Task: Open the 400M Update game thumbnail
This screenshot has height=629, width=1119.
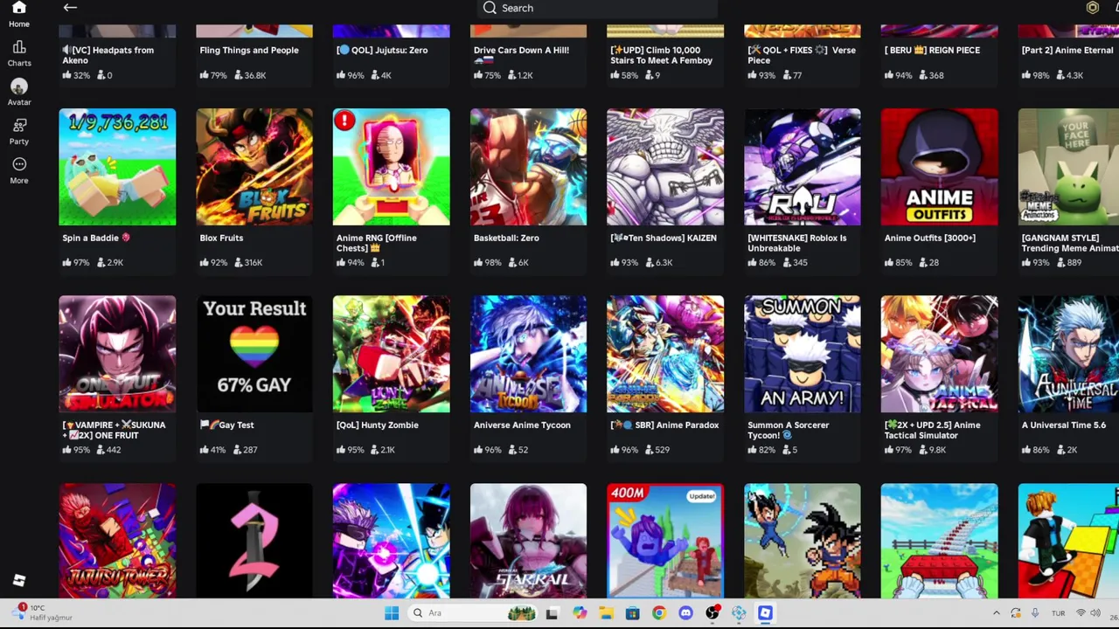Action: click(665, 541)
